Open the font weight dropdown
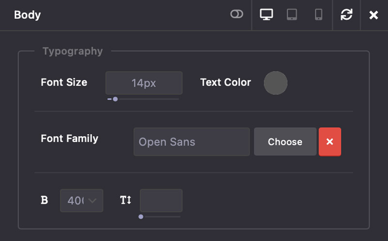 click(x=81, y=200)
